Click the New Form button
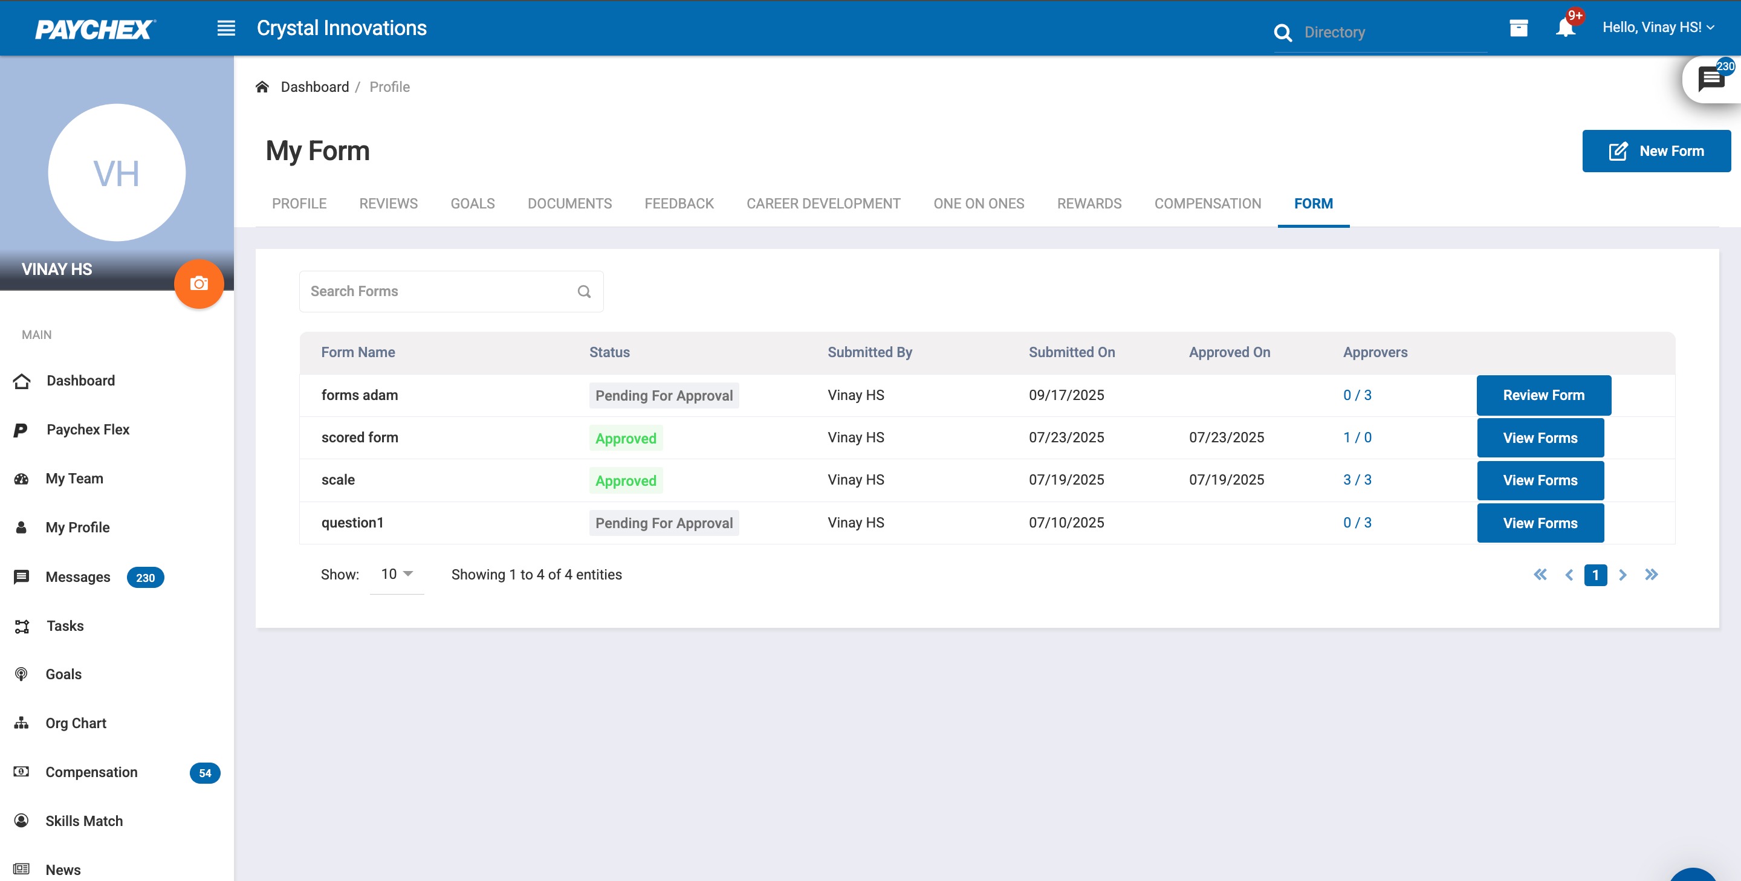This screenshot has height=881, width=1741. coord(1656,151)
